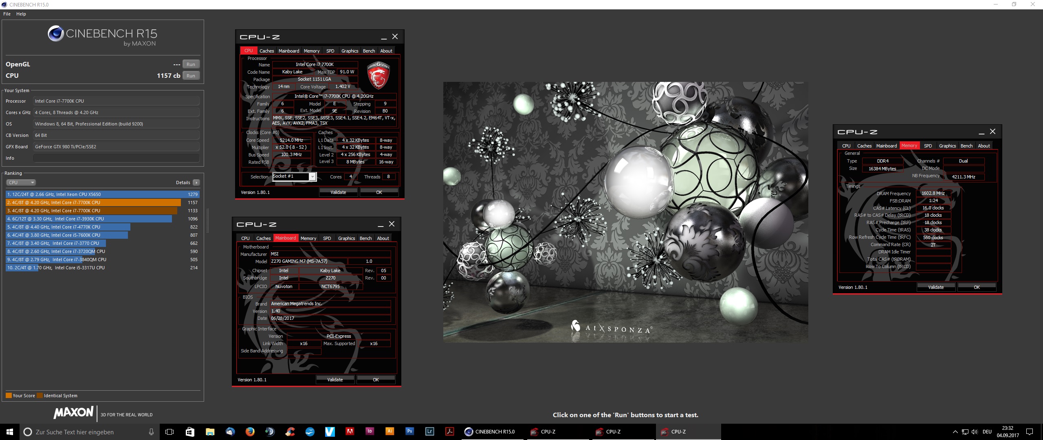Launch Thunderbird from the taskbar
Image resolution: width=1043 pixels, height=440 pixels.
[230, 432]
